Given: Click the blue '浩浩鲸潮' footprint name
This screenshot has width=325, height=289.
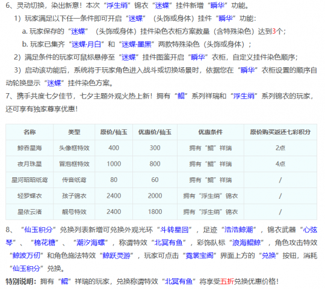Looking at the screenshot, I should click(x=238, y=230).
